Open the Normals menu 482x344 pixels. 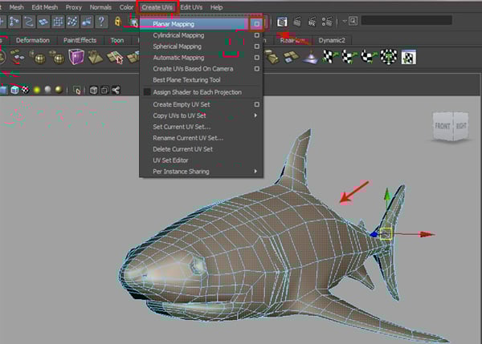[100, 7]
